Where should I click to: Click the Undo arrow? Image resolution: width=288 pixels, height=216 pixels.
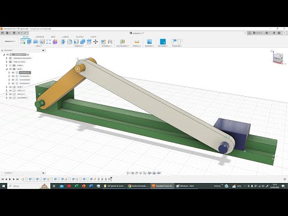(19, 33)
